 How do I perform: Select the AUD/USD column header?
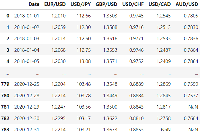point(187,4)
